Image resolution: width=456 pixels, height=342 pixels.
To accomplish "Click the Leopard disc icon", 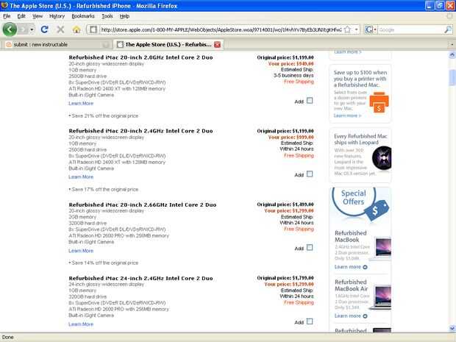I will coord(382,158).
